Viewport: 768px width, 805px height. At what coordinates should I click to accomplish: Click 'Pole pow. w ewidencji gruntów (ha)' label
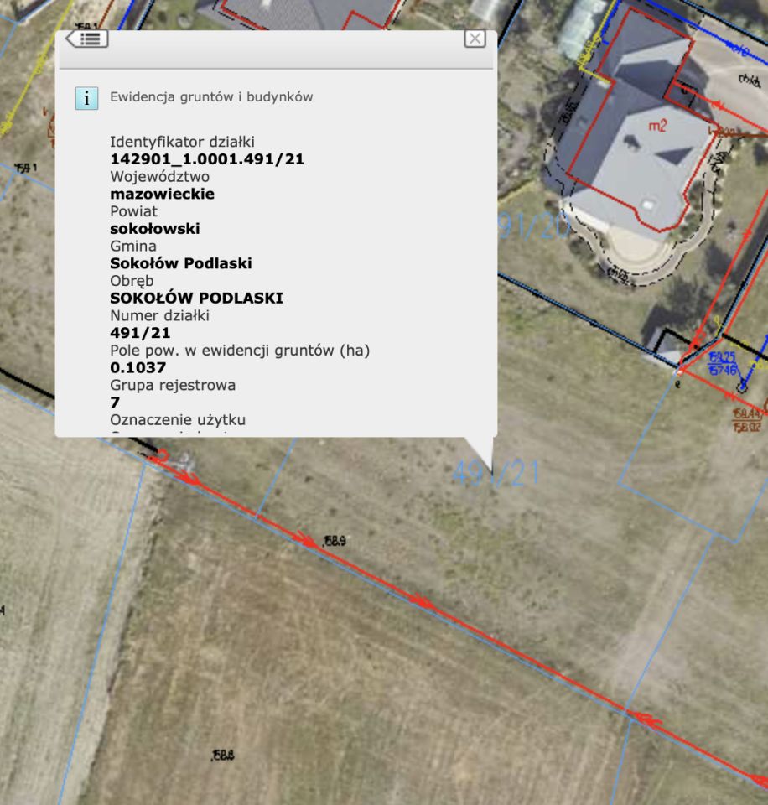[240, 351]
